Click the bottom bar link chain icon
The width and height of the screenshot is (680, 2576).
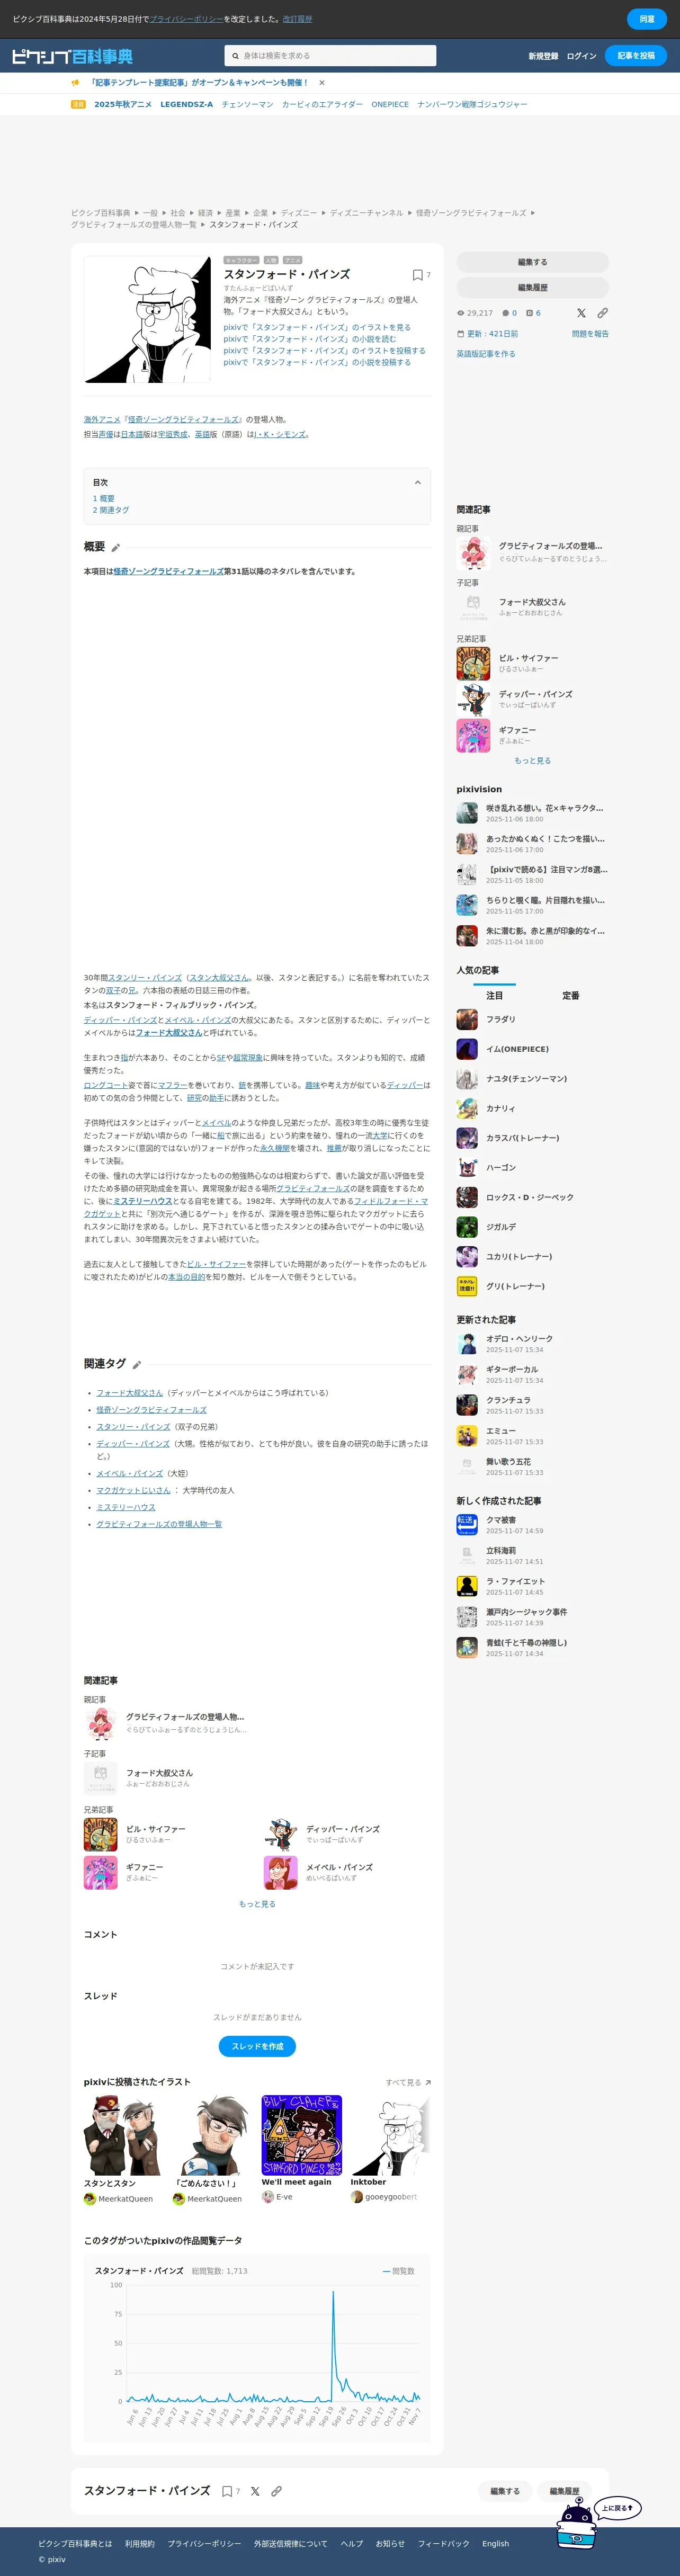click(x=276, y=2491)
